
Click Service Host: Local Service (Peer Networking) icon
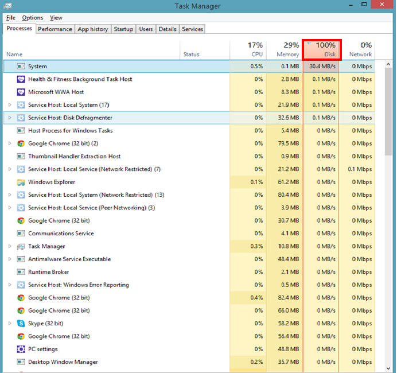[21, 208]
